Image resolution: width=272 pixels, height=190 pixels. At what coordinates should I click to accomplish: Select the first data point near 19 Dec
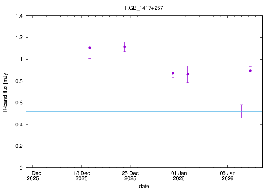(x=90, y=47)
